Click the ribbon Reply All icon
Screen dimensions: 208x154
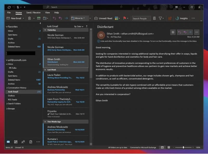point(60,18)
